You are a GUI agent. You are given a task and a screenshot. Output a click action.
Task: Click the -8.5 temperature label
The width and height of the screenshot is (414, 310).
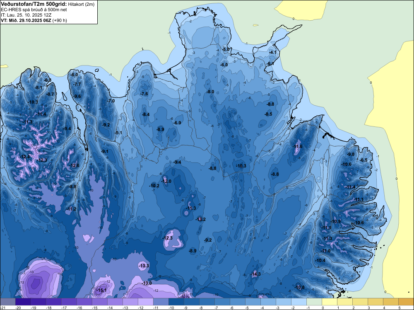(268, 114)
